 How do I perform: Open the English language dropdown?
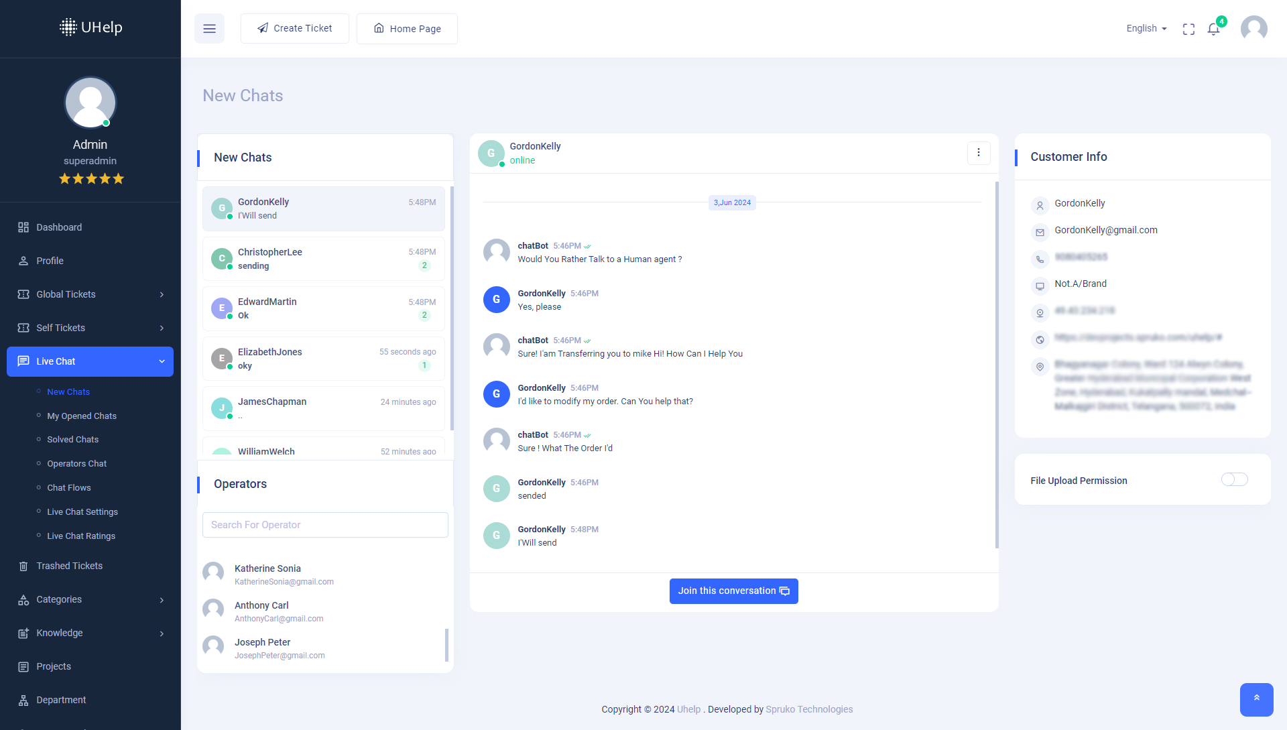pos(1146,28)
